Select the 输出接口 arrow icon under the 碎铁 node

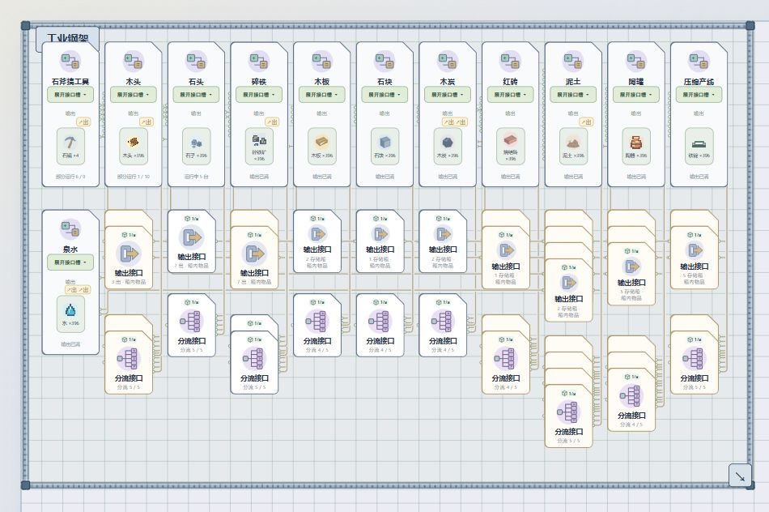click(x=254, y=254)
